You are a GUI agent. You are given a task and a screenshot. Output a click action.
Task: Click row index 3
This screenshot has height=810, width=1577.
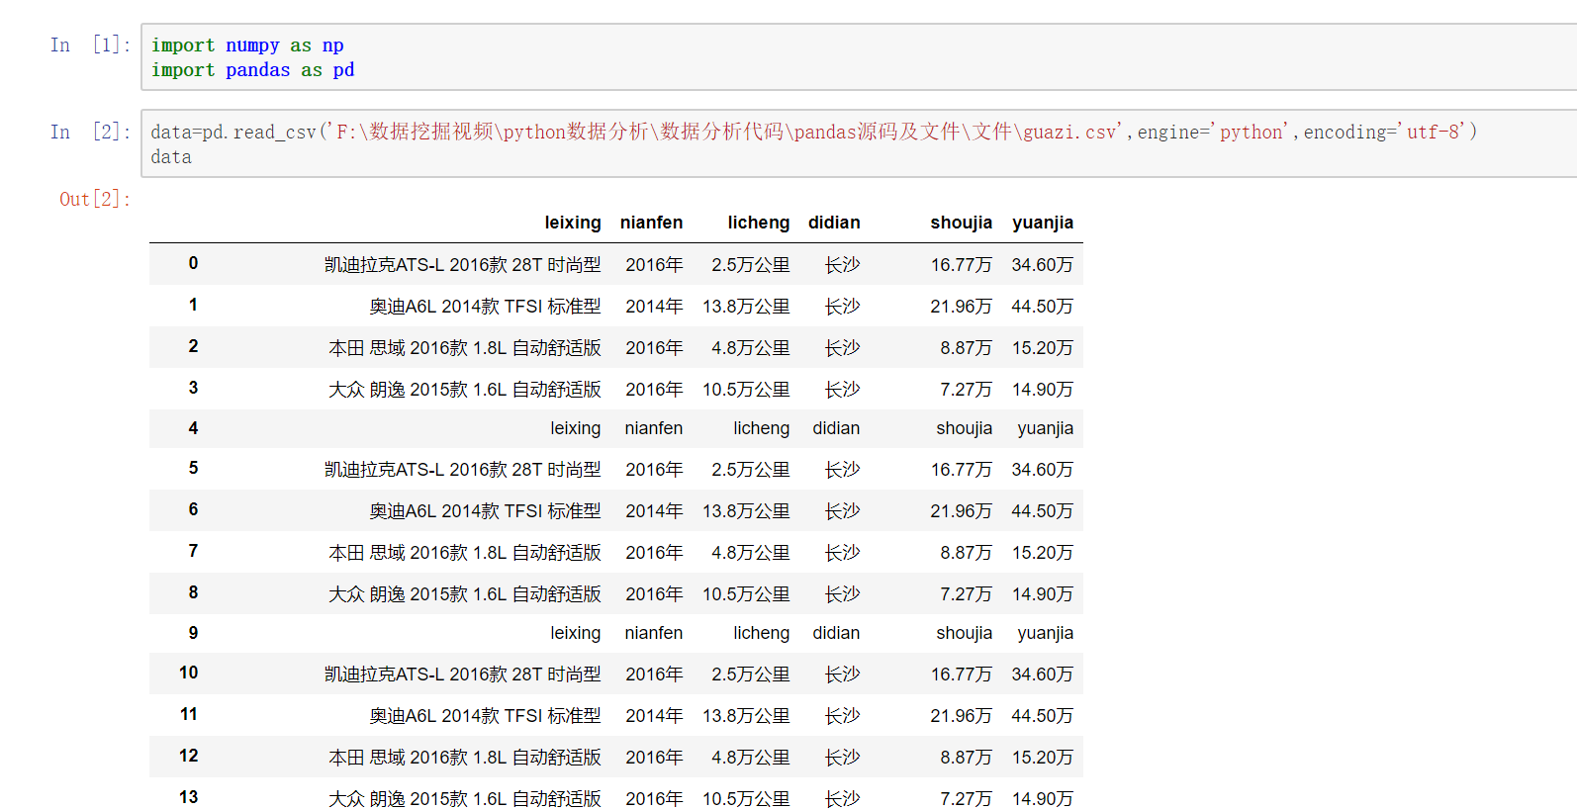tap(193, 388)
